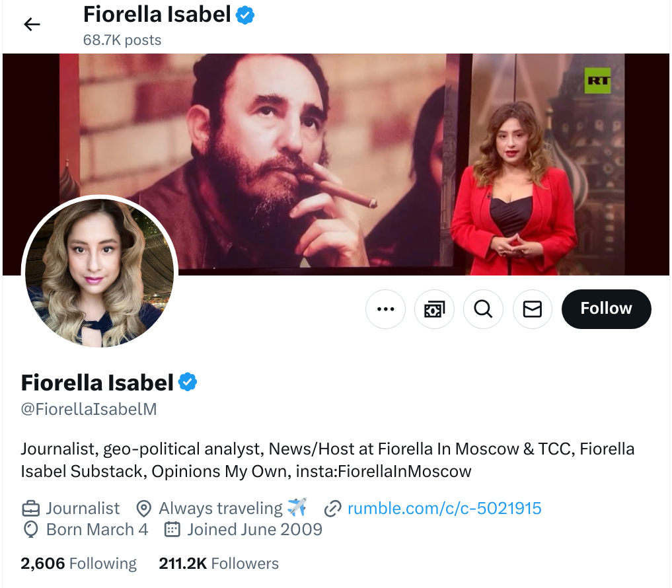Click the link chain icon
The width and height of the screenshot is (672, 588).
pyautogui.click(x=332, y=509)
